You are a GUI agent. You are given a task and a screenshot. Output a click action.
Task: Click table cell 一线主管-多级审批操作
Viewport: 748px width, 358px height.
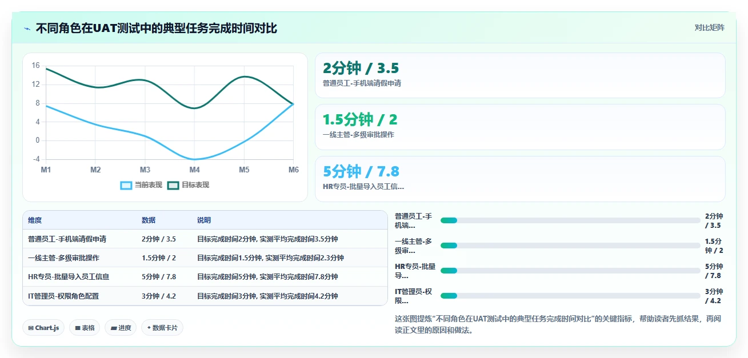click(63, 258)
